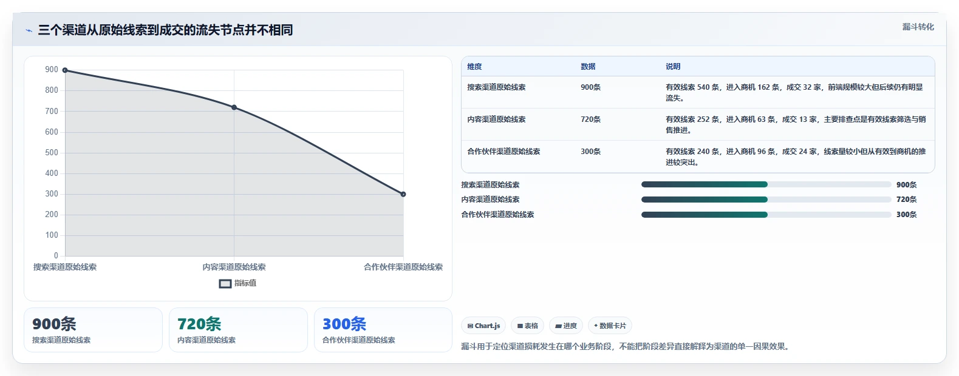Select the chart data point at 900
Image resolution: width=959 pixels, height=376 pixels.
click(x=65, y=70)
